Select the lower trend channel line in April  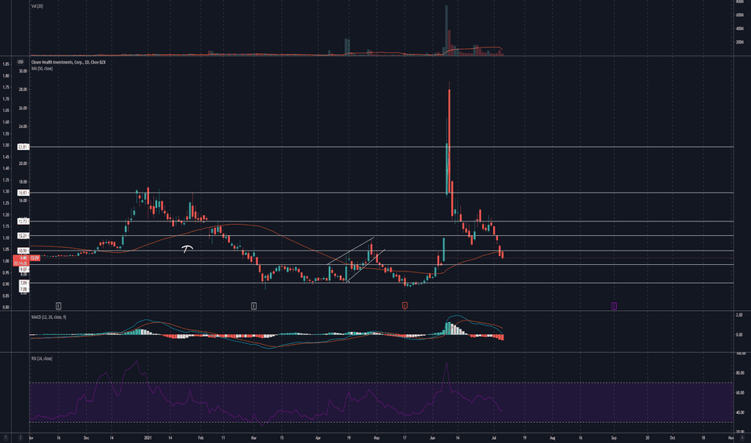[365, 267]
